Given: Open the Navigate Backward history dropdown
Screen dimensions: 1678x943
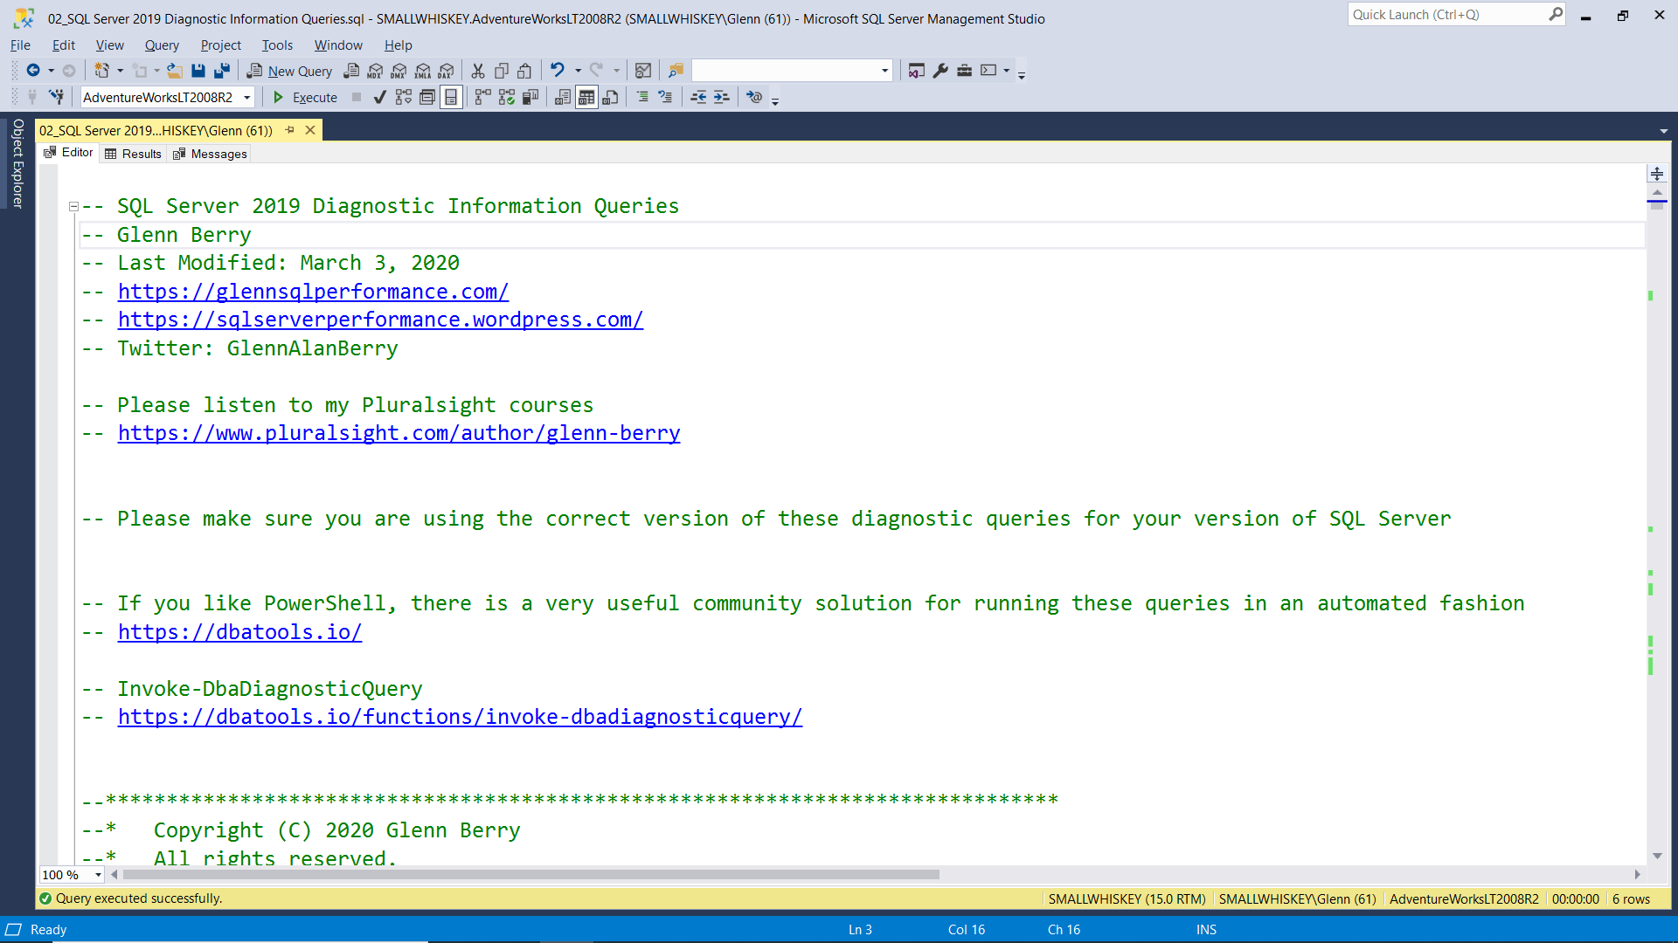Looking at the screenshot, I should point(51,71).
